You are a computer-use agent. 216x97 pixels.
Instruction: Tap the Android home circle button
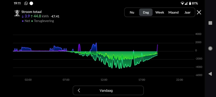click(210, 48)
